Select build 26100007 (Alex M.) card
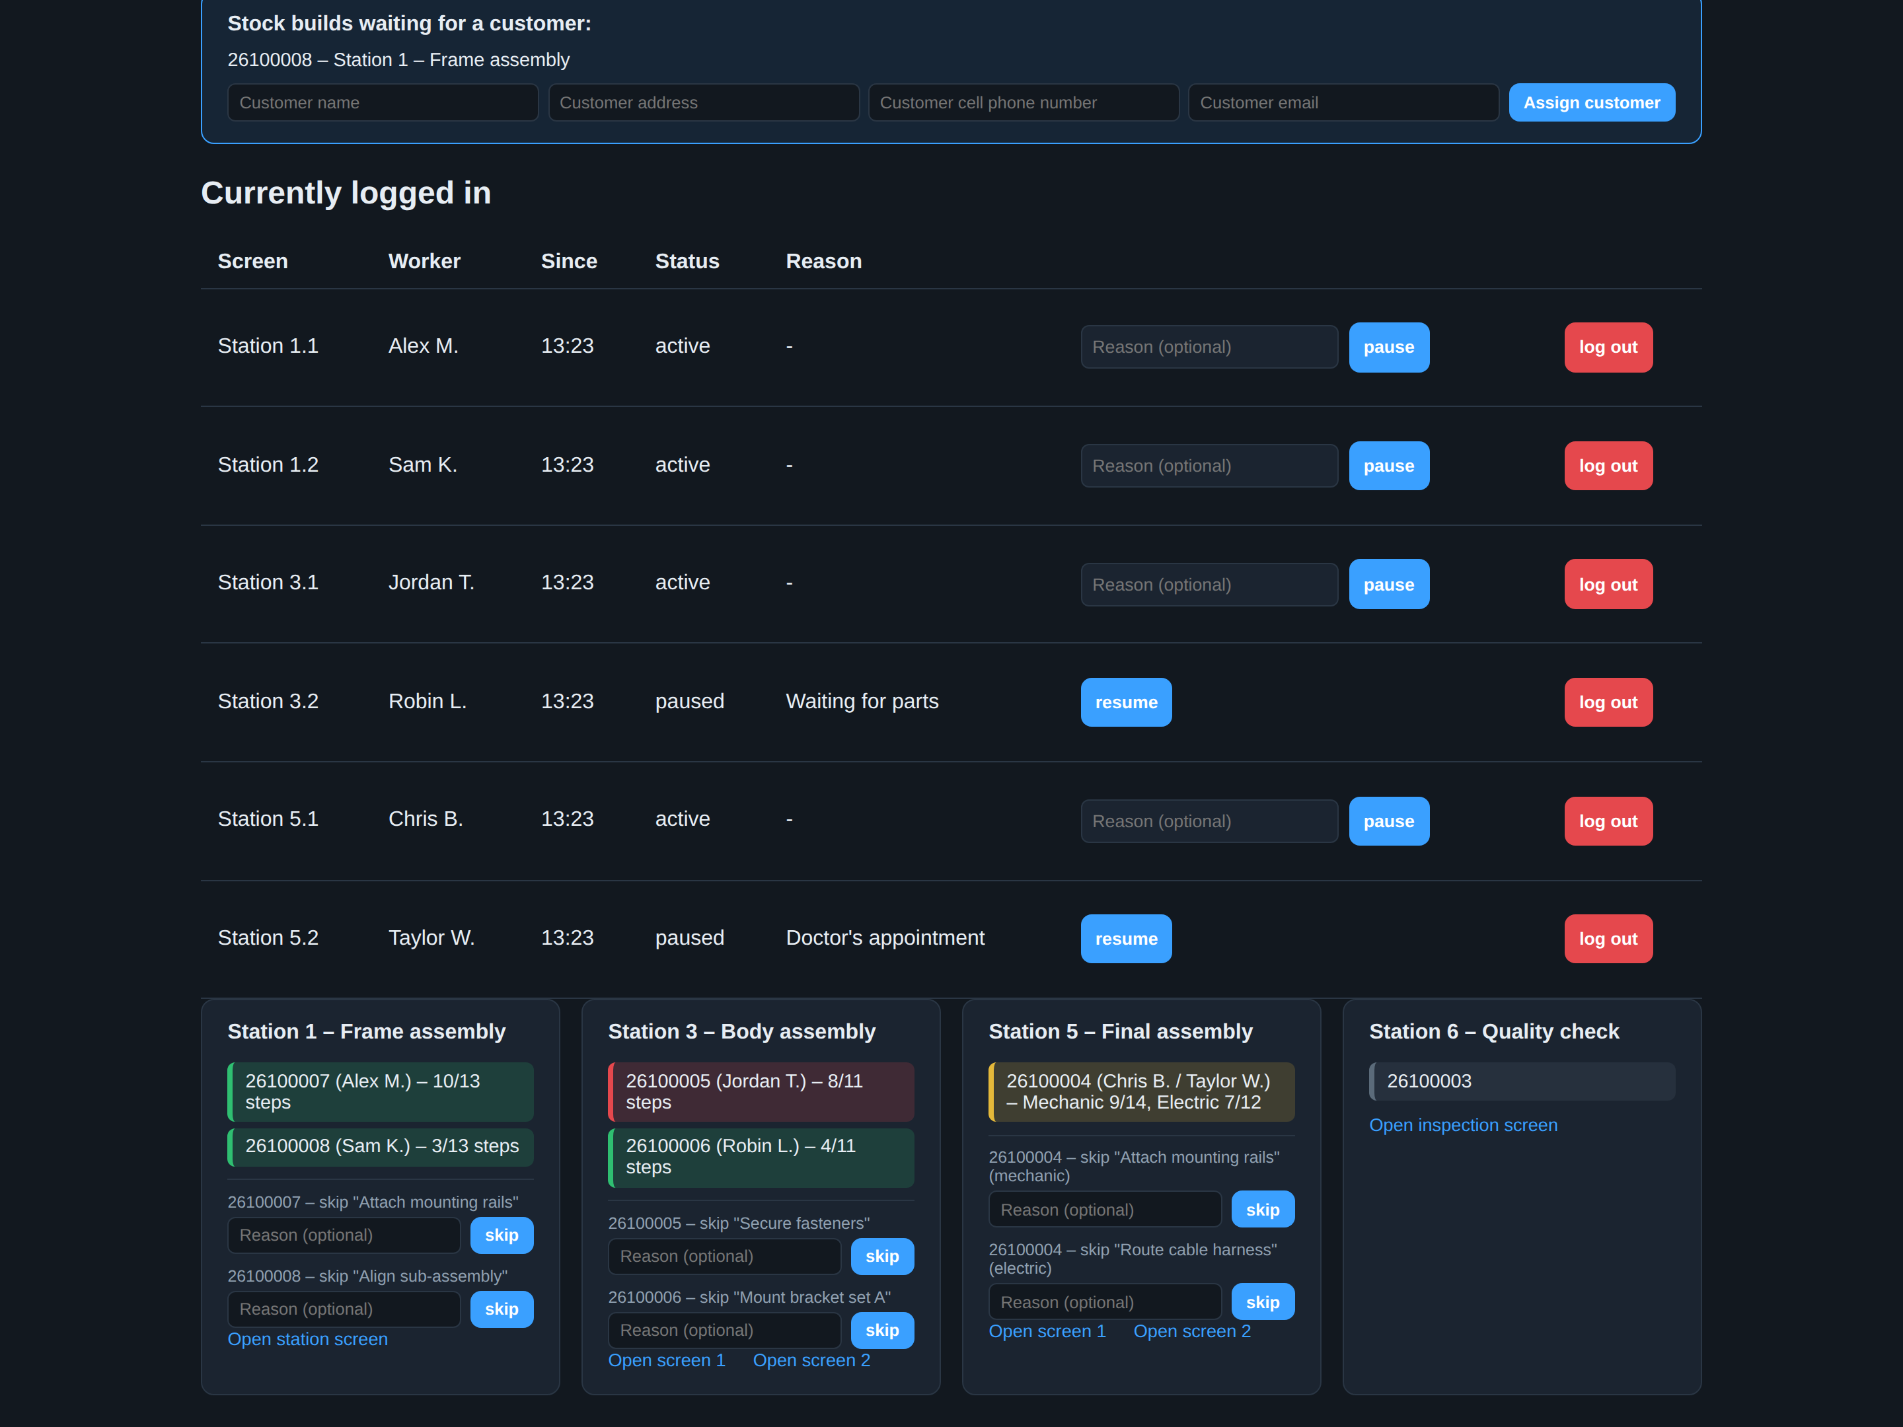The image size is (1903, 1427). pyautogui.click(x=380, y=1091)
